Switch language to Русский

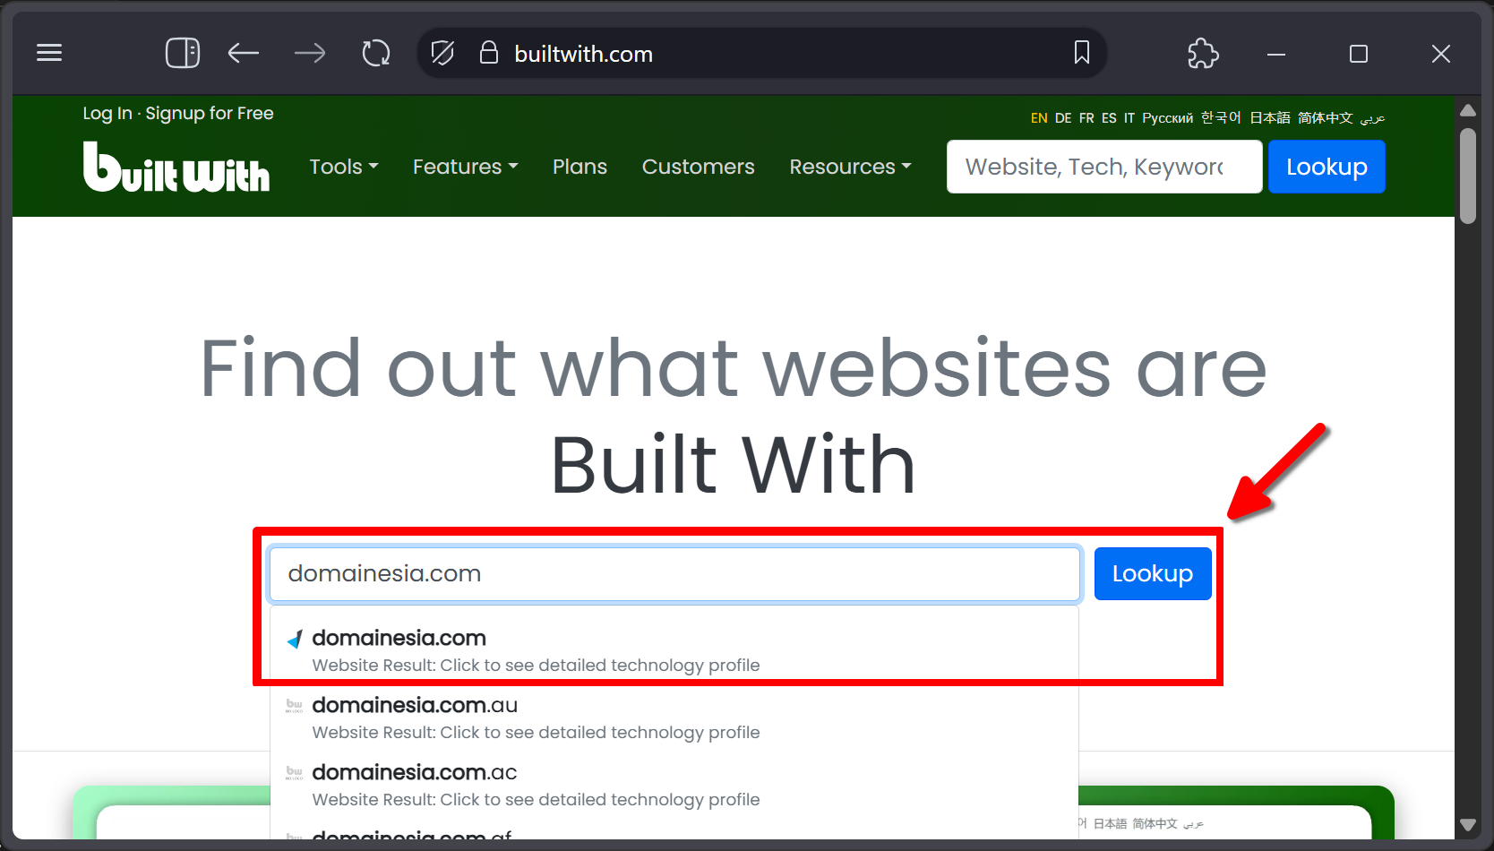click(x=1168, y=118)
